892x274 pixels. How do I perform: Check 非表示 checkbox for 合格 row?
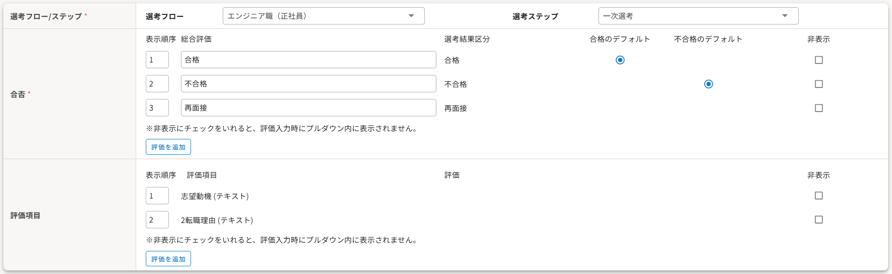click(x=818, y=60)
